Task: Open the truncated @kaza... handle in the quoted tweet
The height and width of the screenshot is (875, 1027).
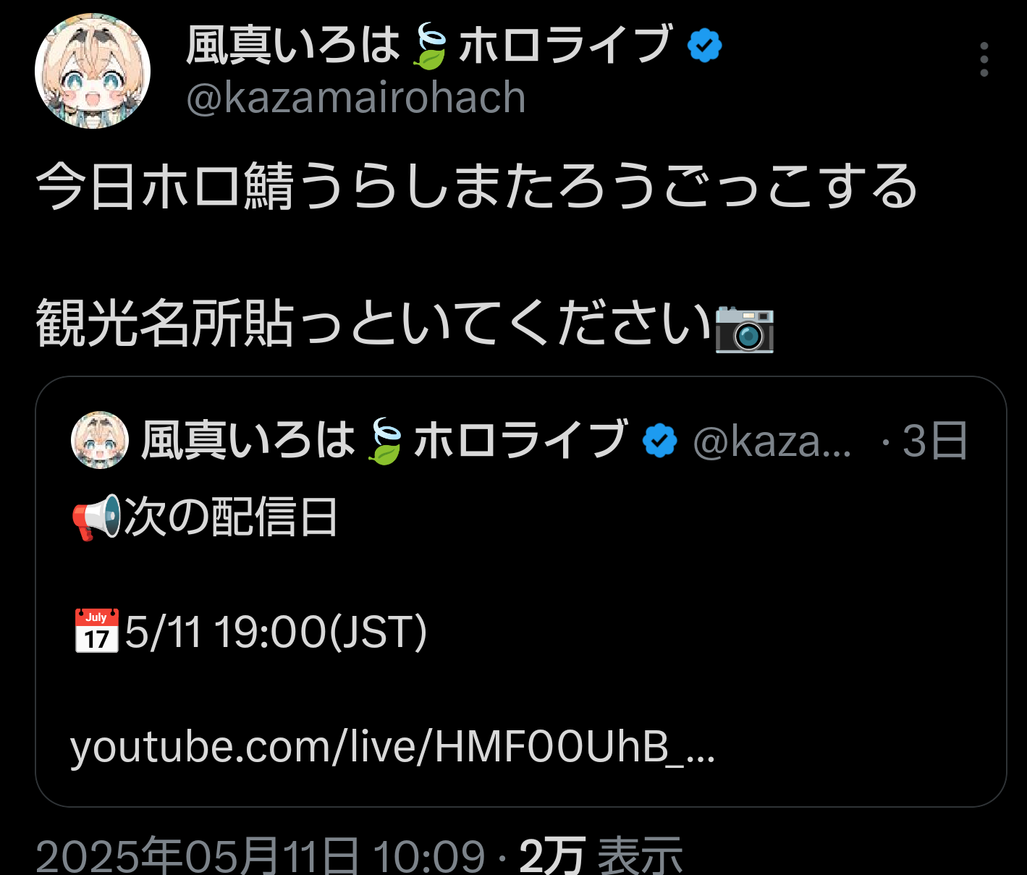Action: point(772,441)
